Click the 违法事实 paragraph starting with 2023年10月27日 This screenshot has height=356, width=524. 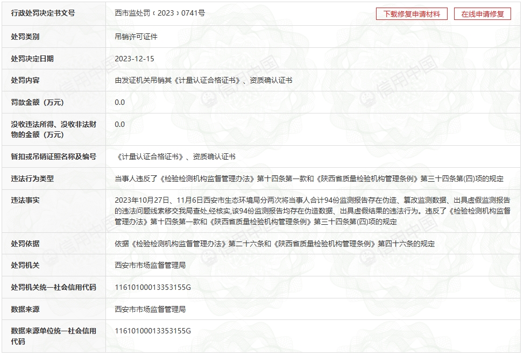312,211
